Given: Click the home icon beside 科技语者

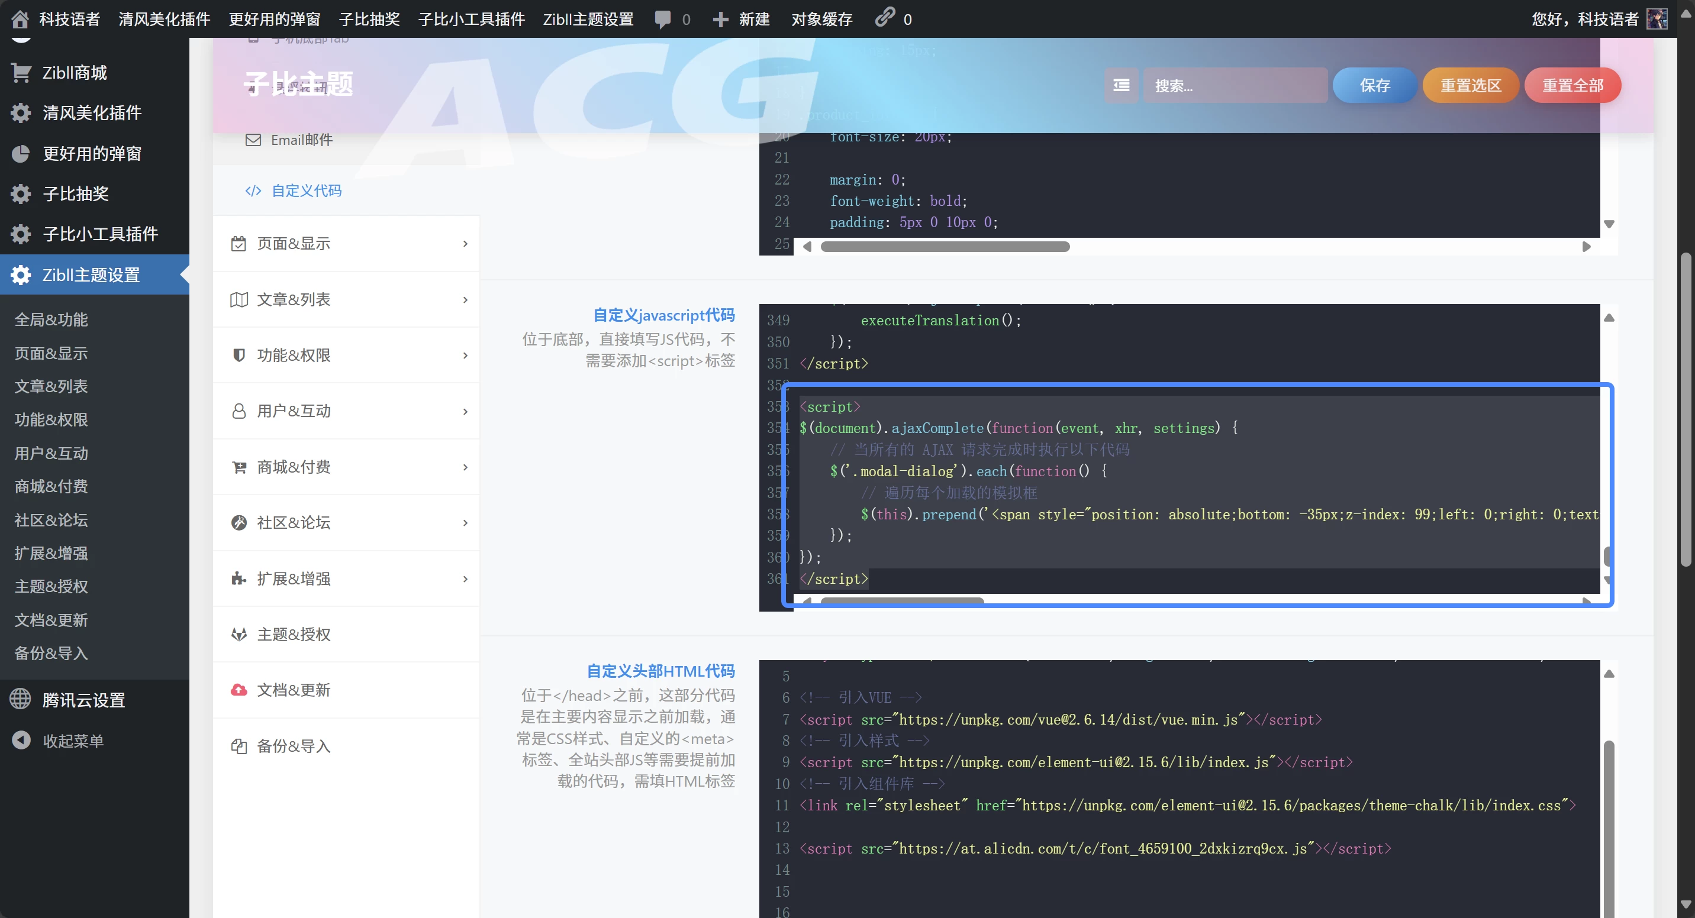Looking at the screenshot, I should point(20,19).
